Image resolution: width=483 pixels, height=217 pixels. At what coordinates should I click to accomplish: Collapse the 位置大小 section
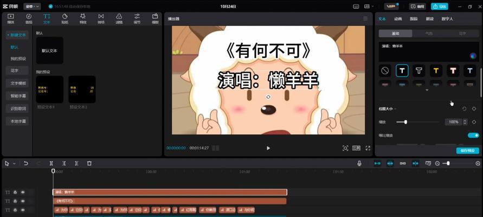pyautogui.click(x=395, y=109)
